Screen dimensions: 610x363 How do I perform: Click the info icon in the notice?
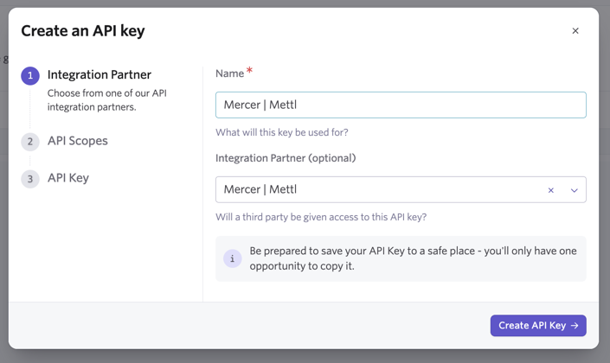coord(232,258)
